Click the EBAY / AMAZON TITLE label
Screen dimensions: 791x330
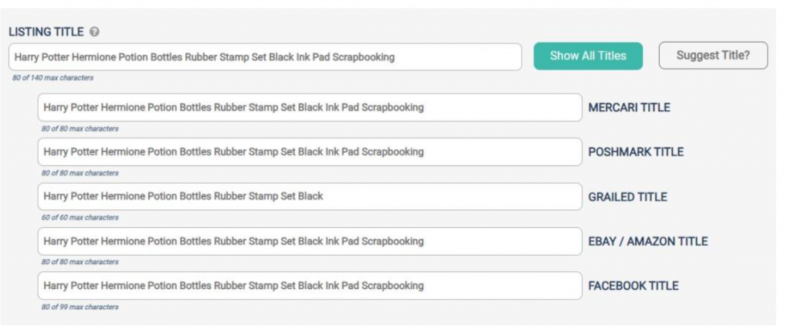(x=648, y=241)
